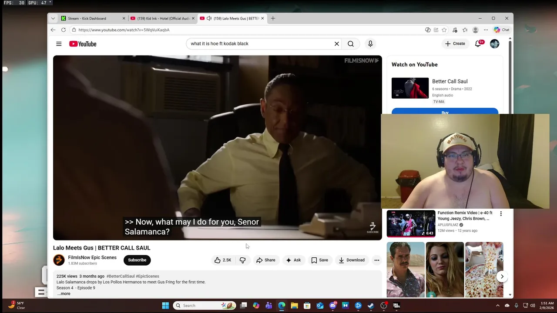Open the FilmIsNow Epic Scenes channel avatar
Image resolution: width=557 pixels, height=313 pixels.
59,260
